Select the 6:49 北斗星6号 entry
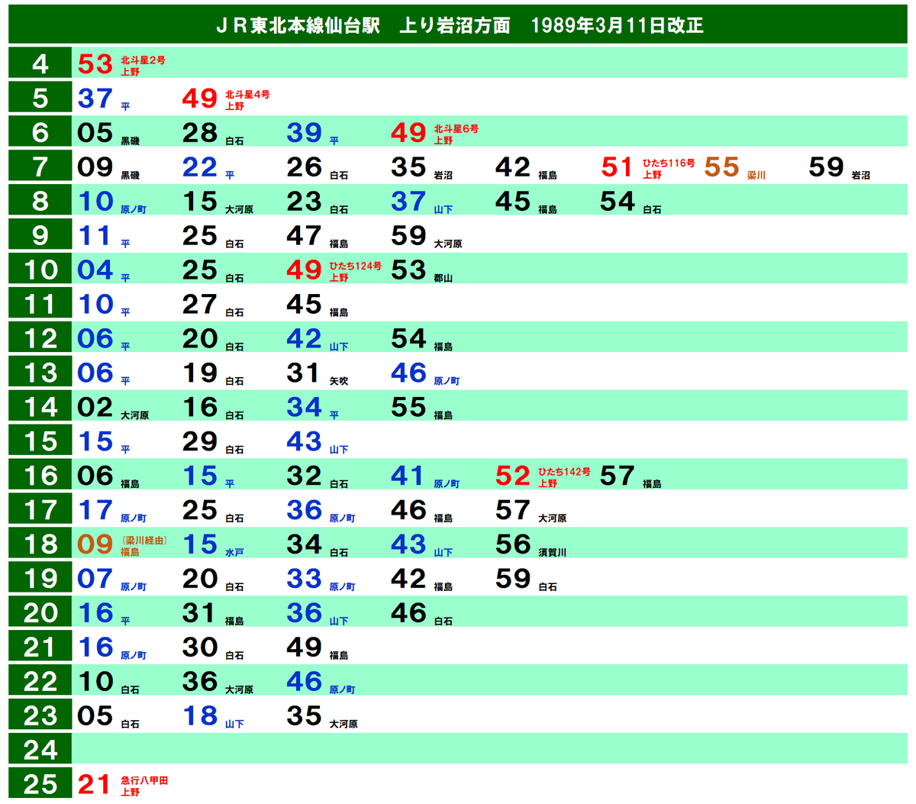Viewport: 916px width, 804px height. coord(435,133)
